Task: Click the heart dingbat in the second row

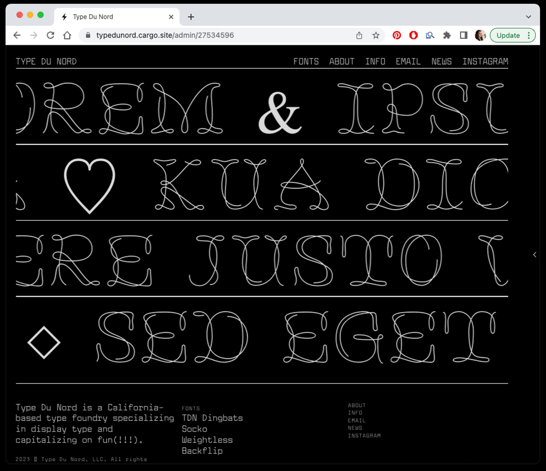Action: coord(89,185)
